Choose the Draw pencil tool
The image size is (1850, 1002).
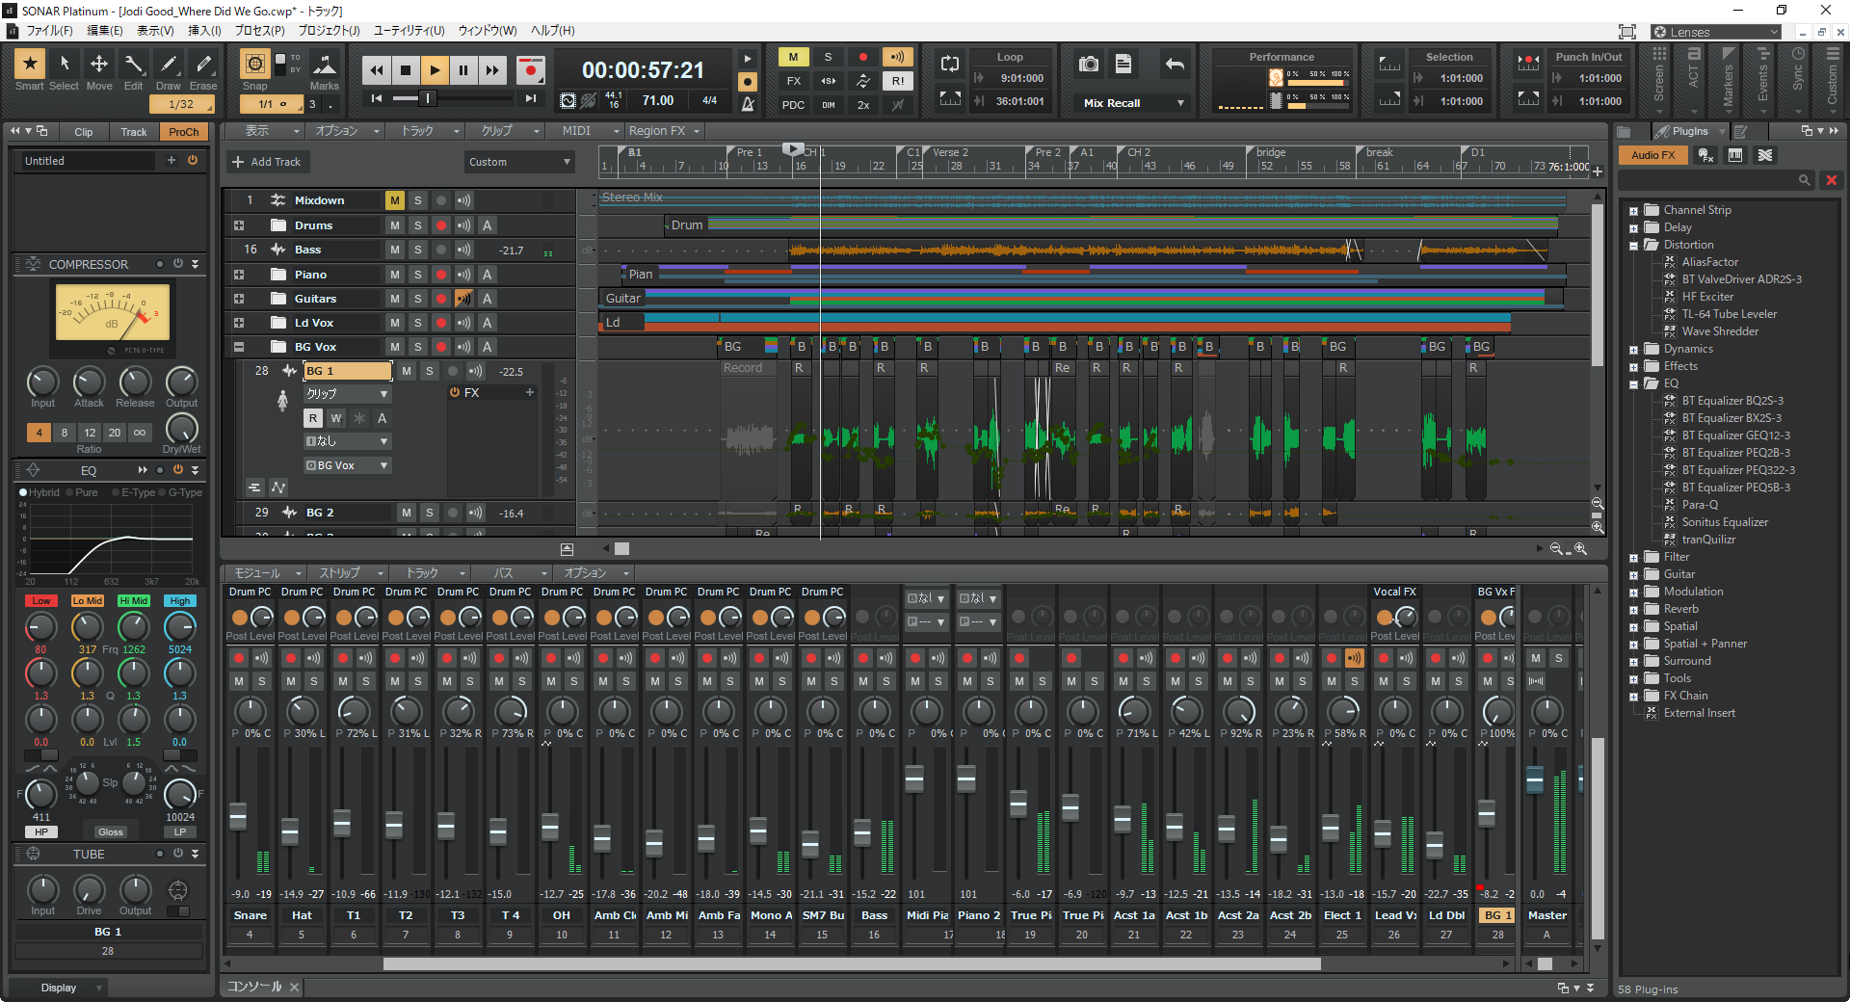click(169, 65)
